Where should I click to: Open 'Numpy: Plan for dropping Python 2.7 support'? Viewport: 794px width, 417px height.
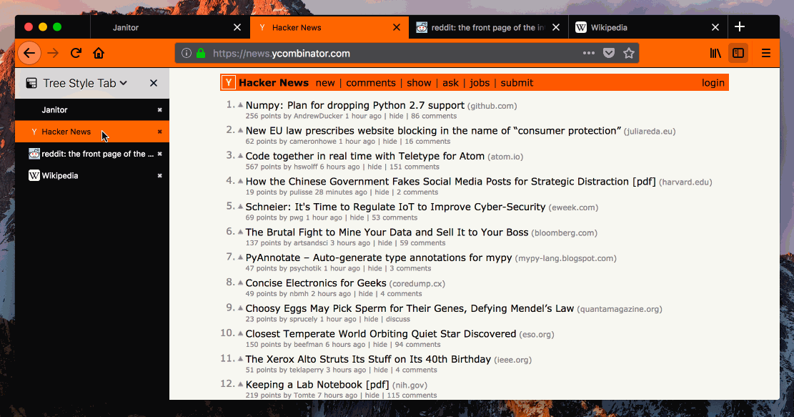355,105
